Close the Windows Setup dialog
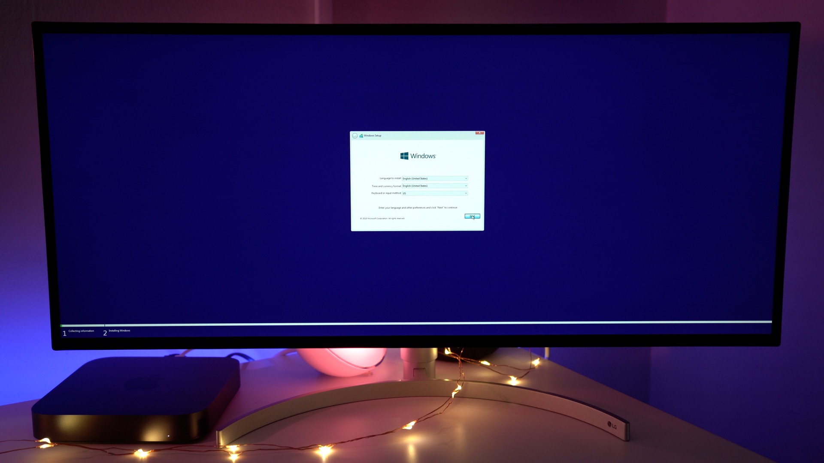The width and height of the screenshot is (824, 463). [479, 133]
